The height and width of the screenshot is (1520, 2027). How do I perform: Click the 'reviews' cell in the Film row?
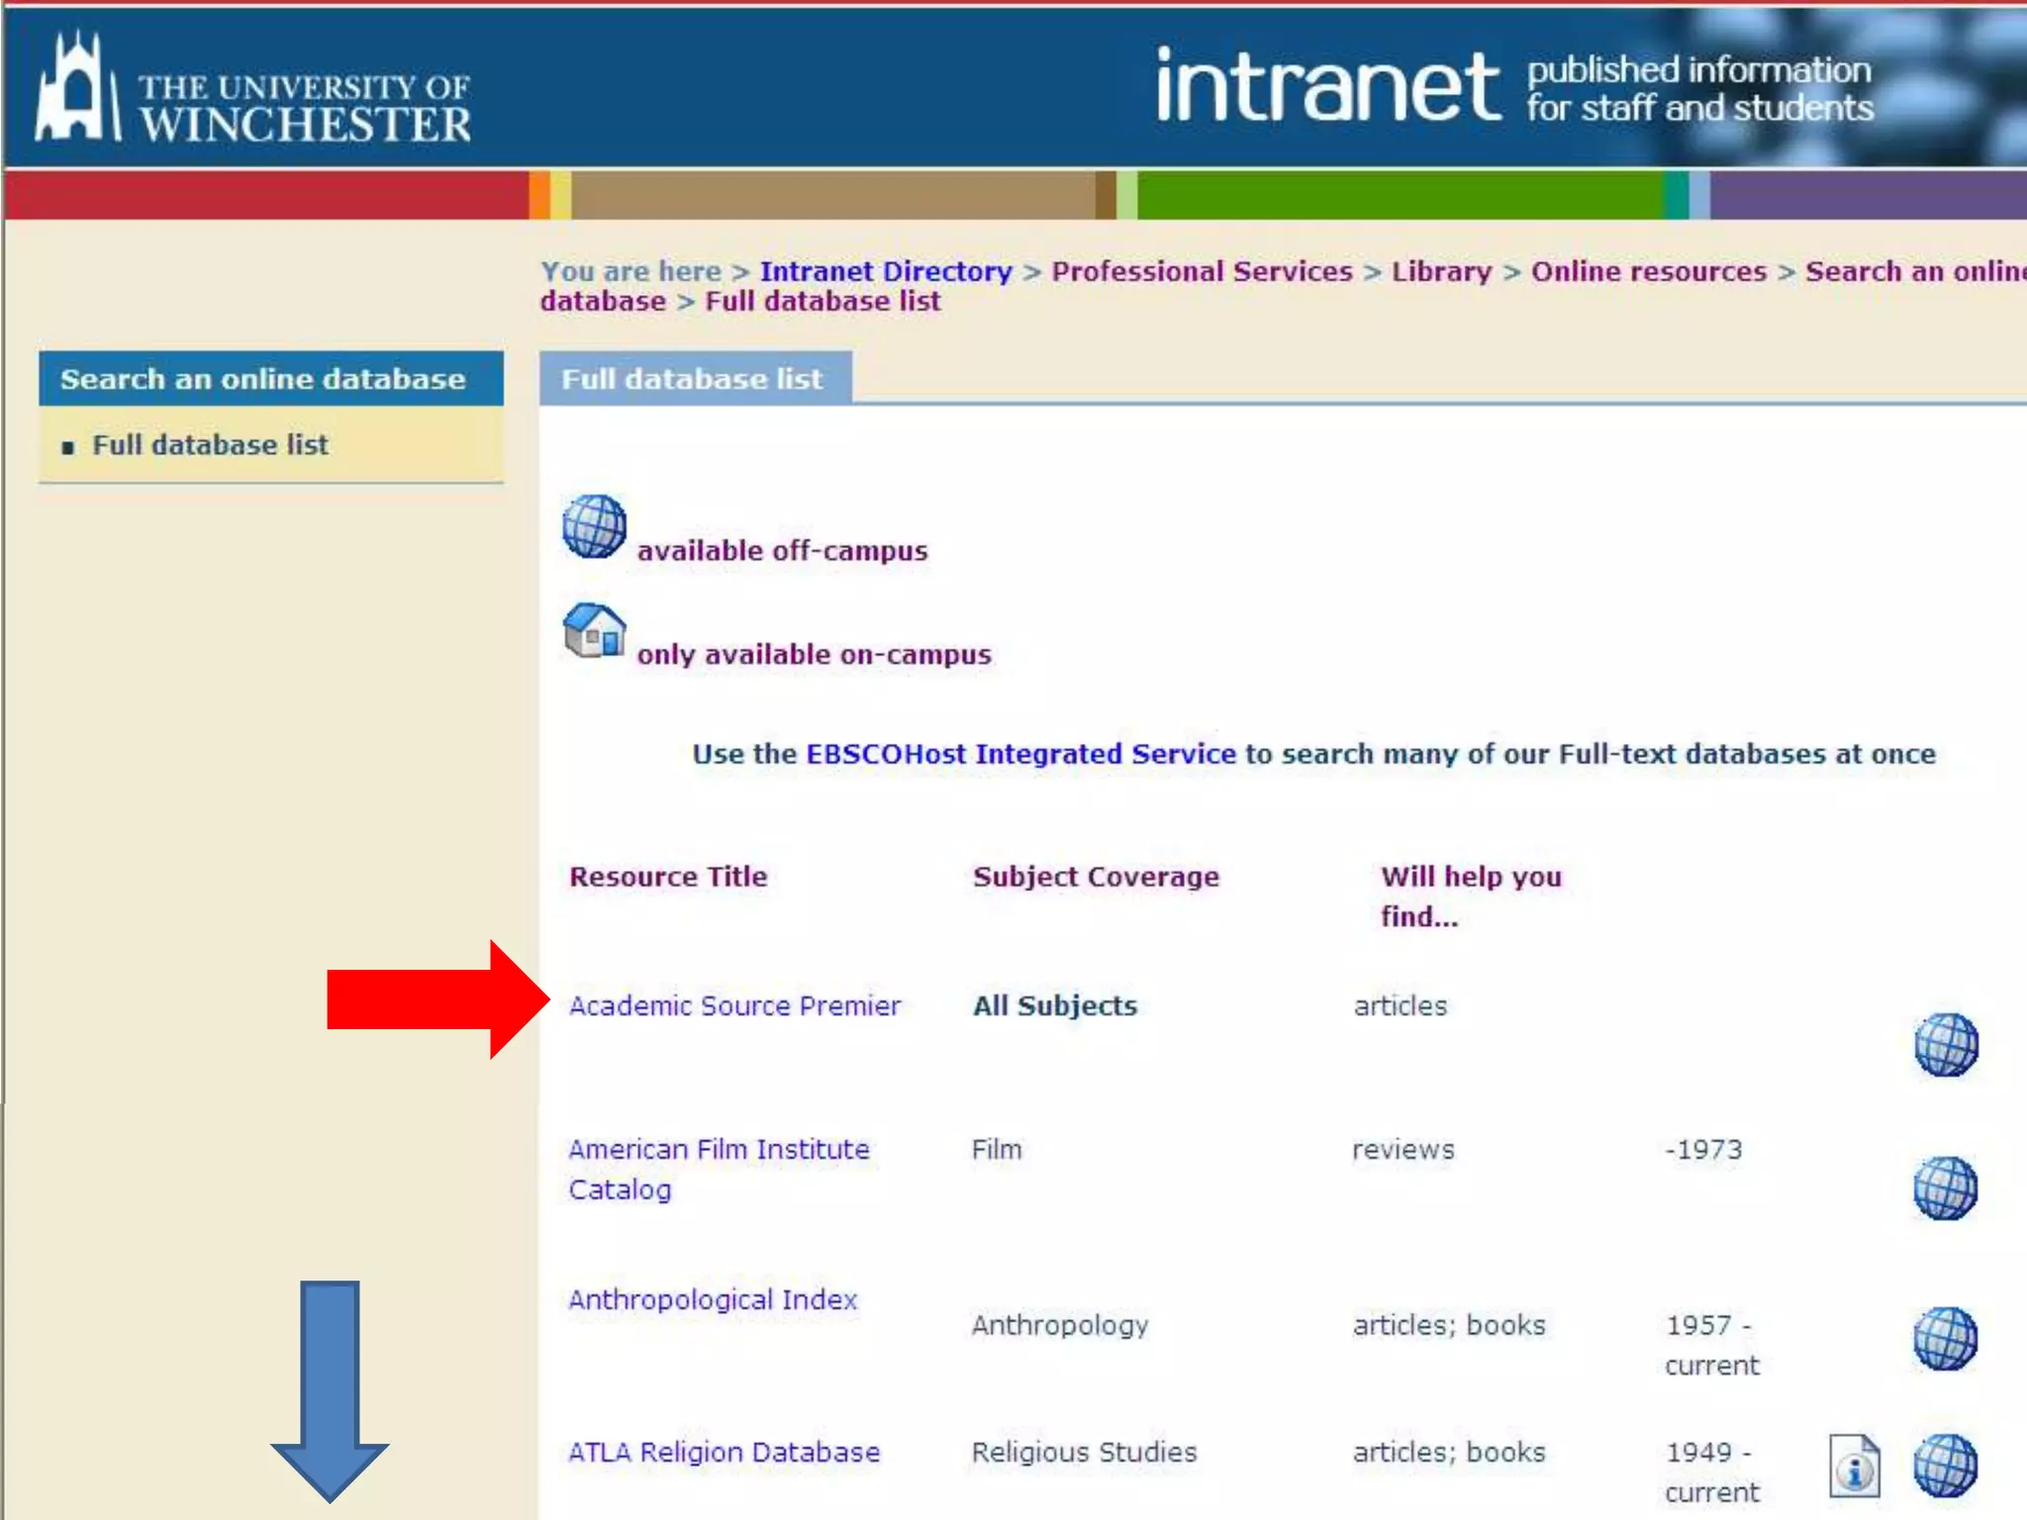pyautogui.click(x=1403, y=1150)
